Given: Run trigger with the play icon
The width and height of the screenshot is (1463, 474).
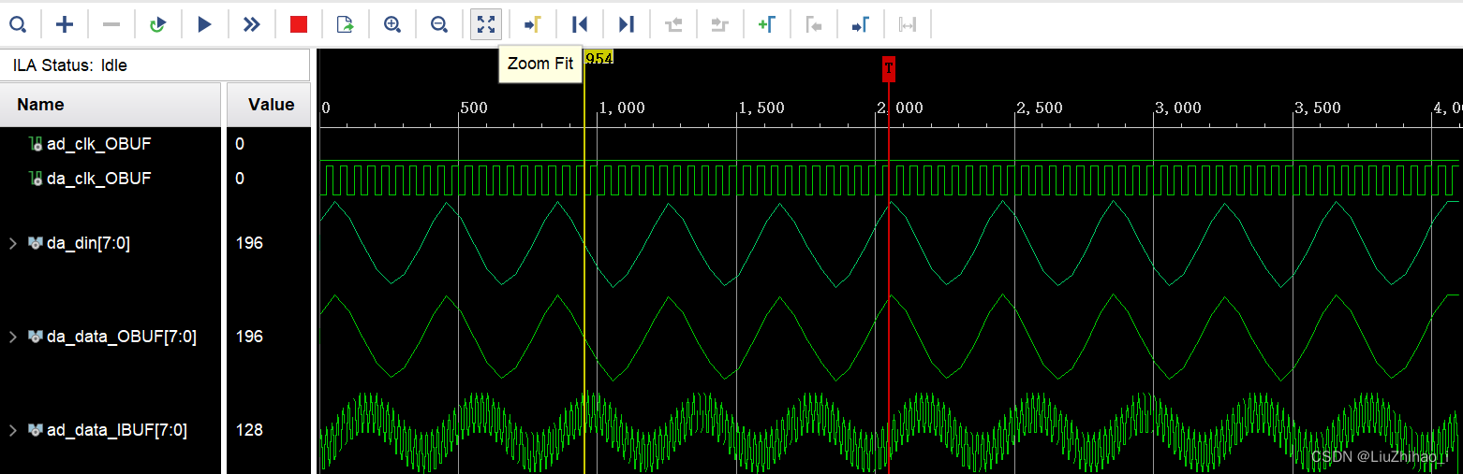Looking at the screenshot, I should [204, 24].
